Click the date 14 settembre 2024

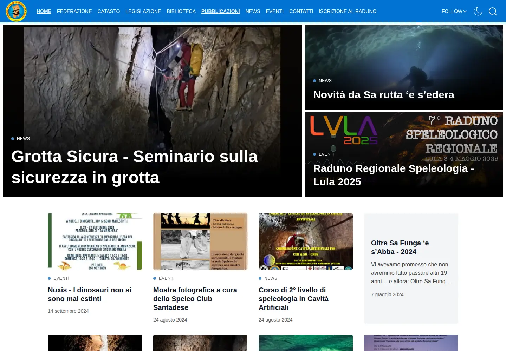(x=68, y=311)
